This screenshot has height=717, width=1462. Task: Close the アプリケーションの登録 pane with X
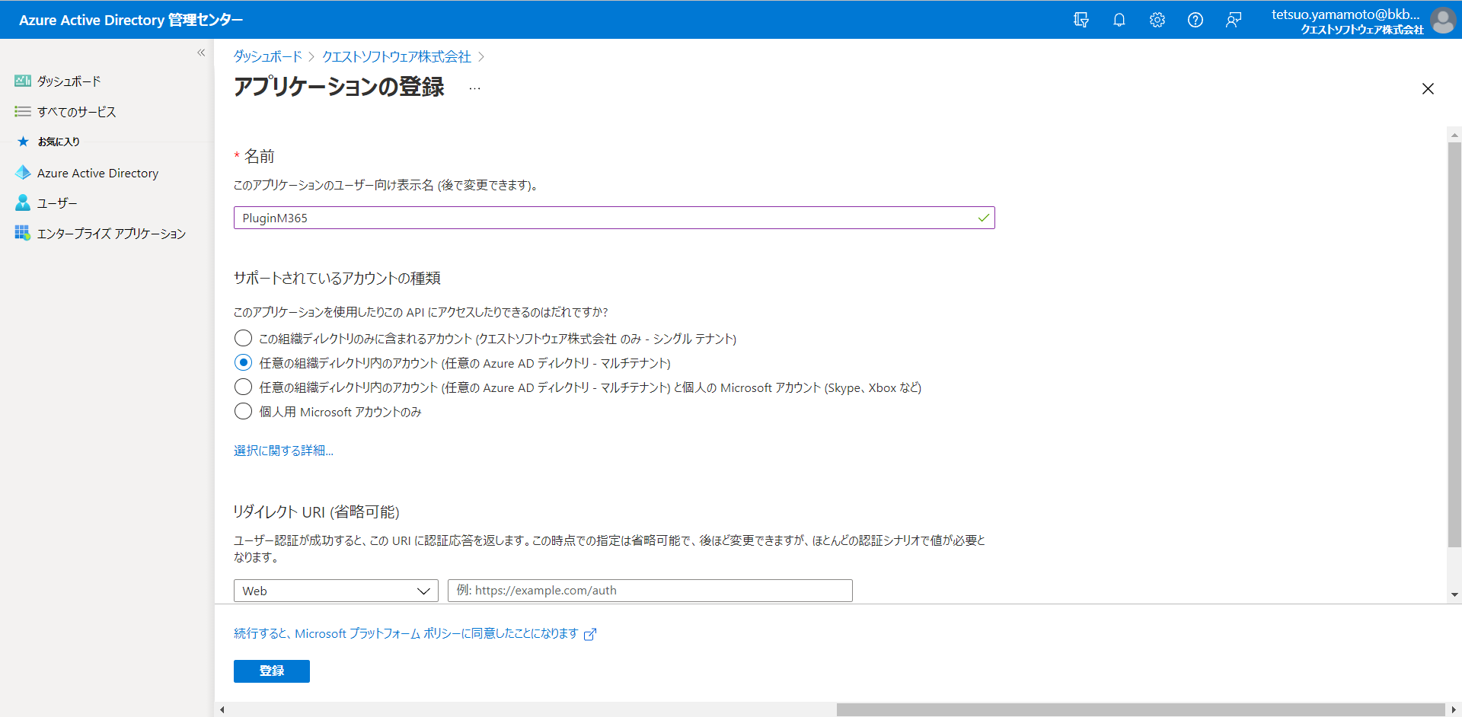[x=1428, y=89]
